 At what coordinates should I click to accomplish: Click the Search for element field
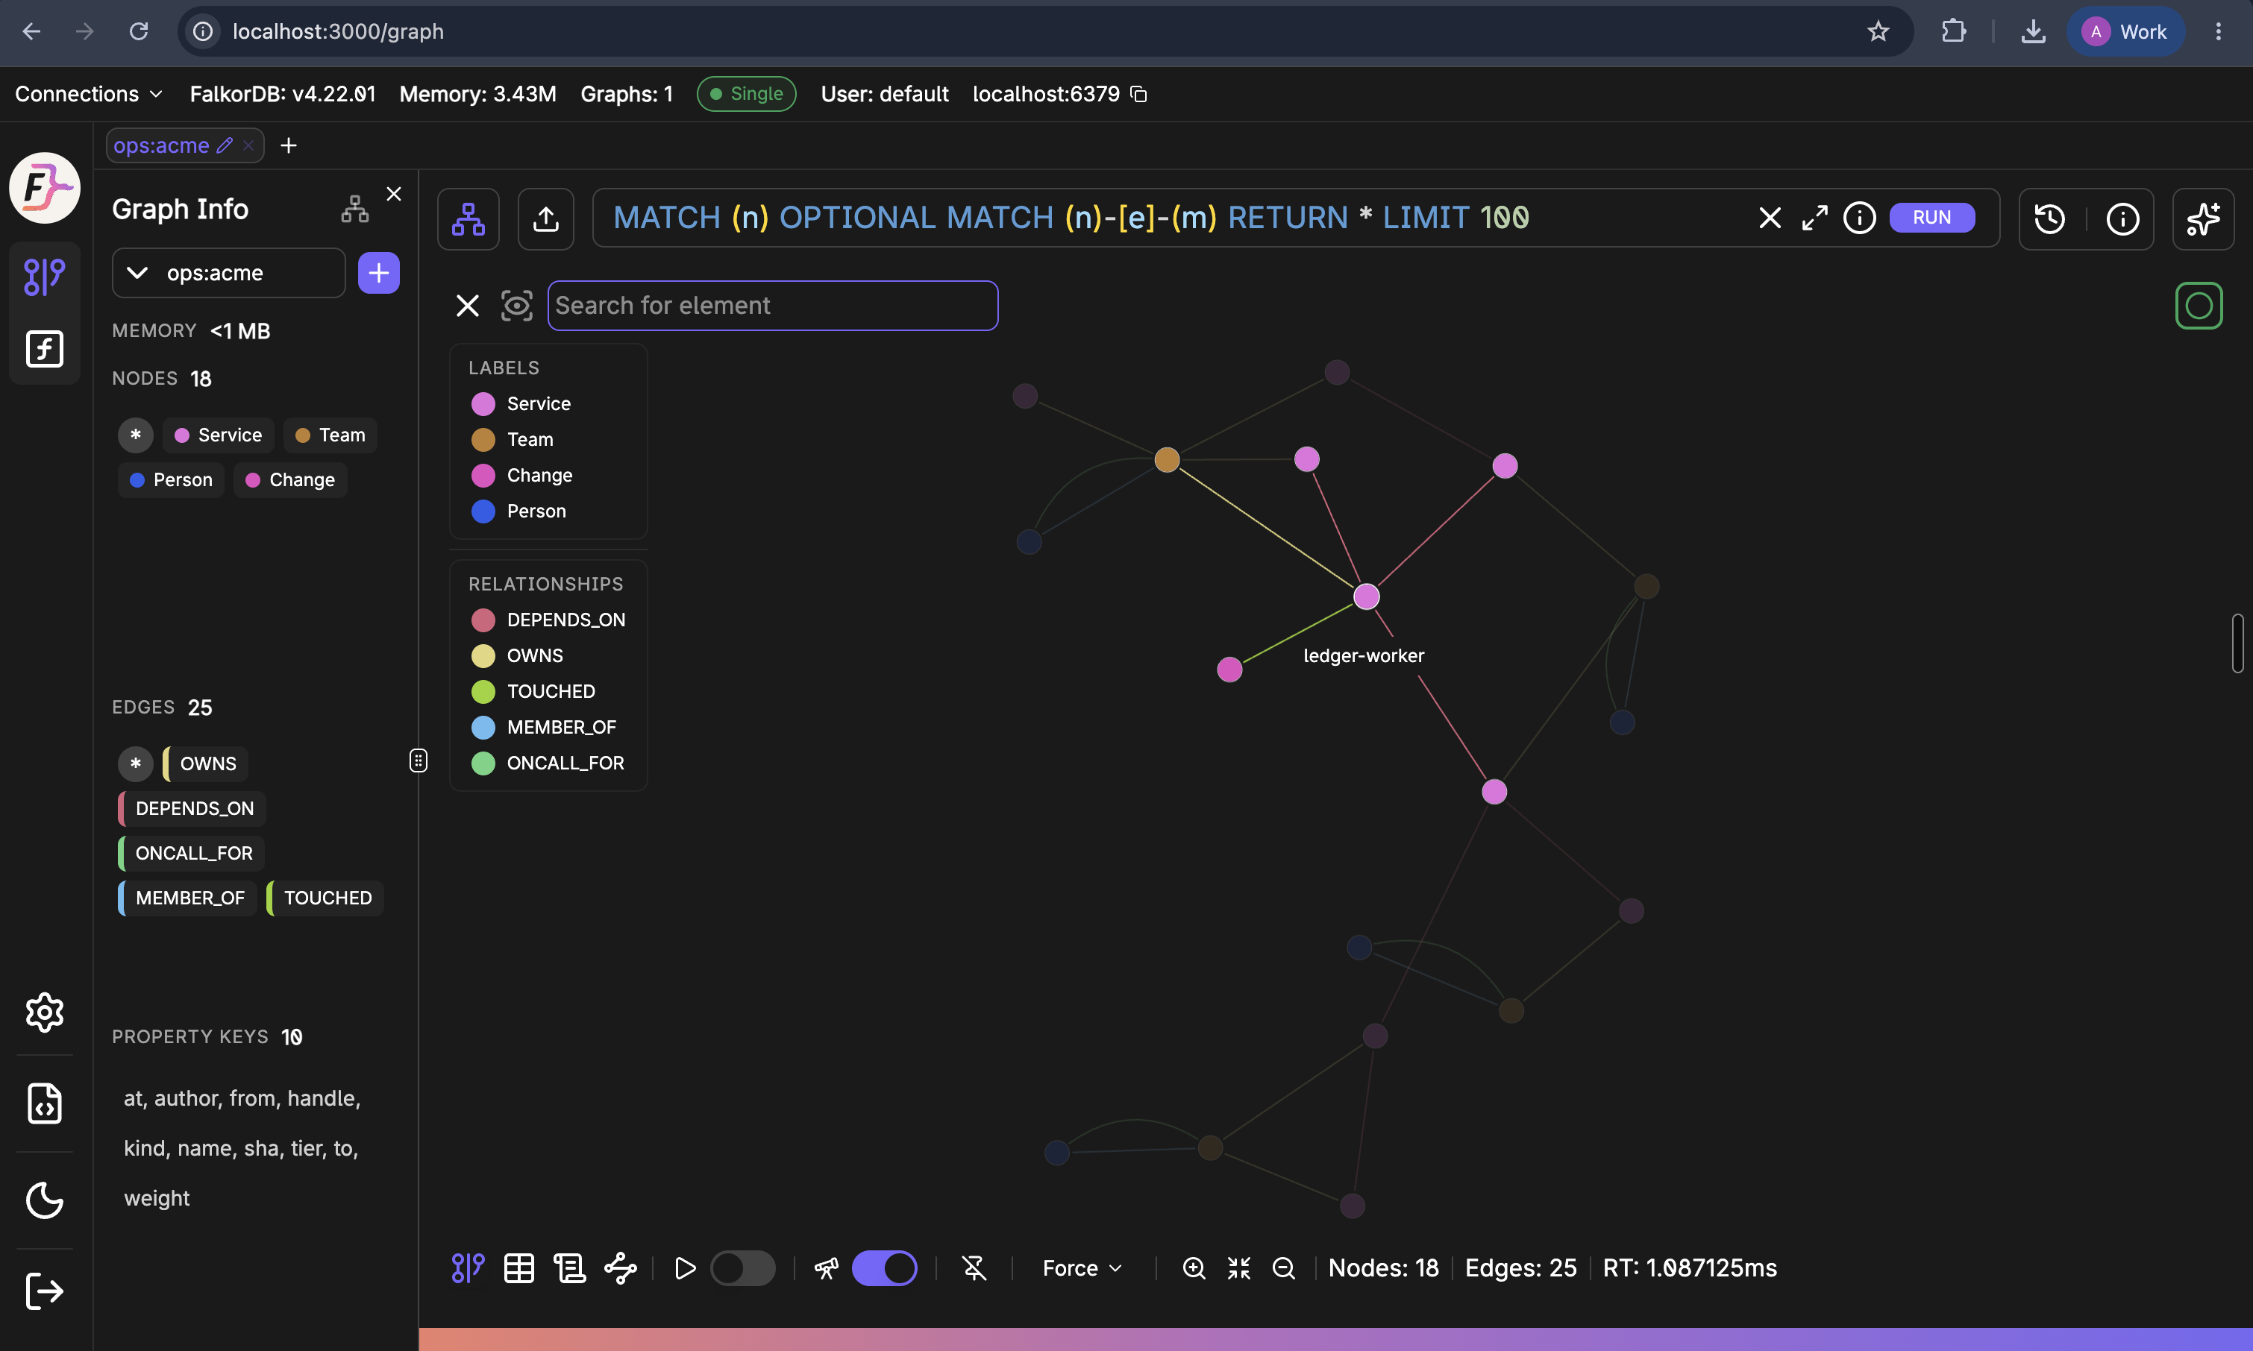772,306
